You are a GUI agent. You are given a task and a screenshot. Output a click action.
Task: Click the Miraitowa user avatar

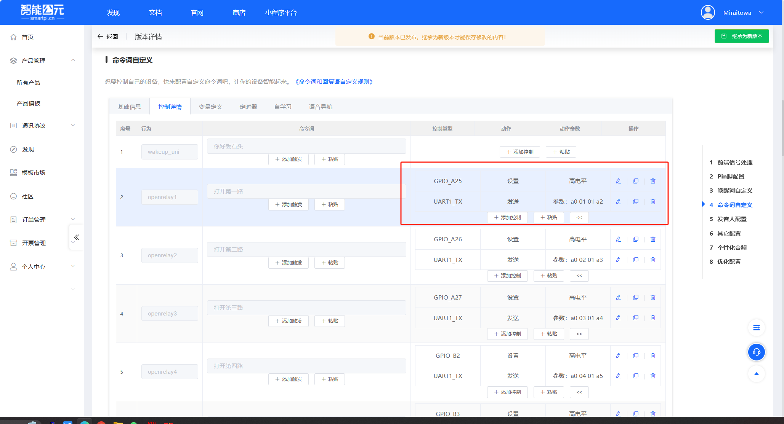pos(708,13)
